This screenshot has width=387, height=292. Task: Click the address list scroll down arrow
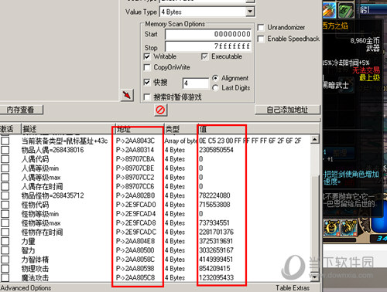coord(314,277)
